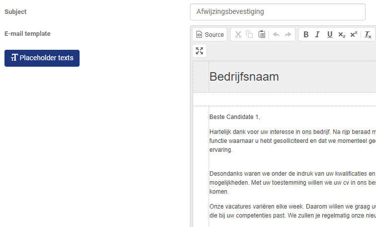Select the Bedrijfsnaam heading in the template
This screenshot has width=376, height=227.
(x=244, y=77)
